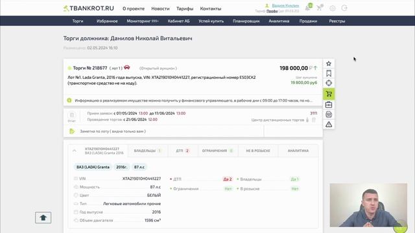Go to Кабинет АБ section
This screenshot has width=415, height=233.
pyautogui.click(x=179, y=21)
